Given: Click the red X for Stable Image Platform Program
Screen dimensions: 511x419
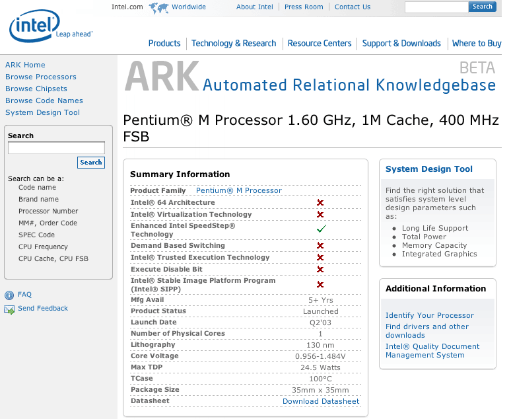Looking at the screenshot, I should pos(320,285).
